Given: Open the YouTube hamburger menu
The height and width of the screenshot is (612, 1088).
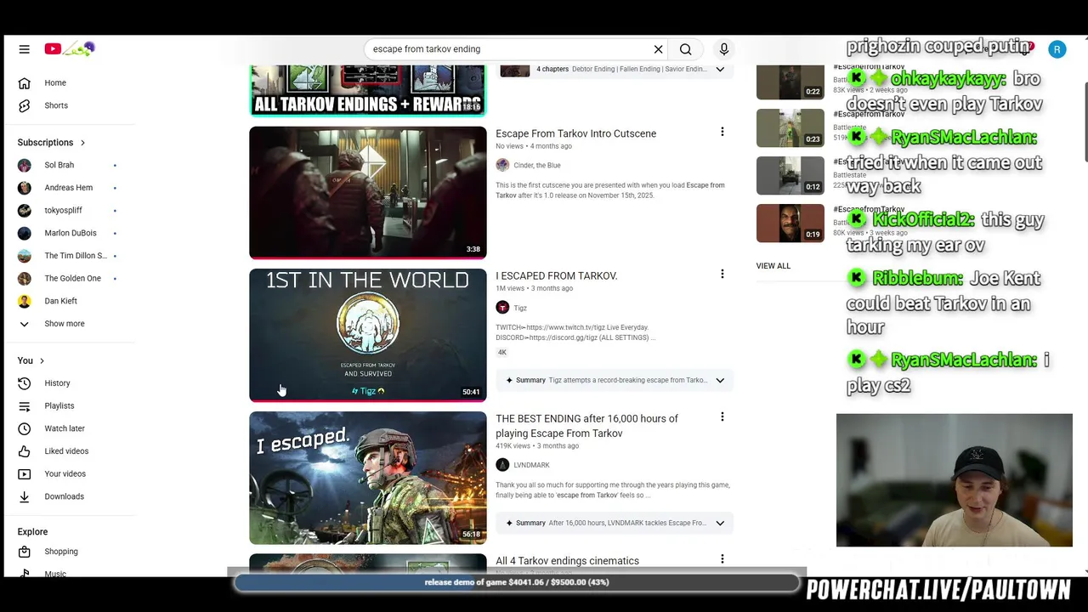Looking at the screenshot, I should pos(24,49).
